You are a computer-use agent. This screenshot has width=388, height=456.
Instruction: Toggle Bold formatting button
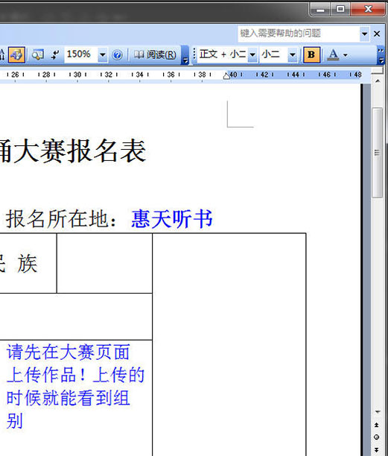click(x=311, y=54)
